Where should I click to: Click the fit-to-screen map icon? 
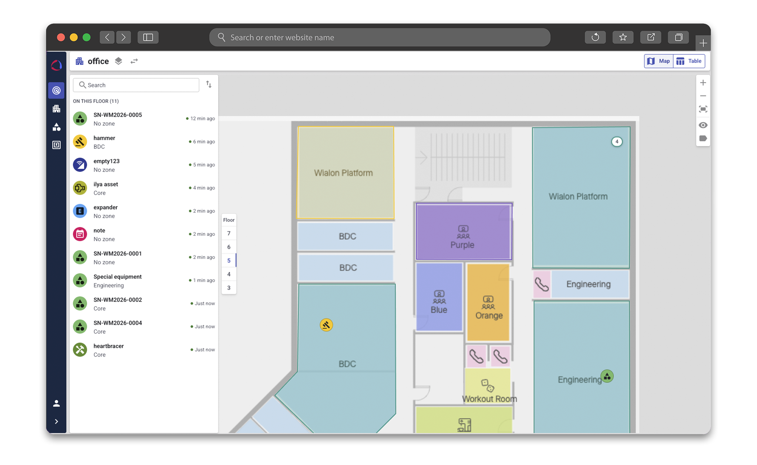703,109
